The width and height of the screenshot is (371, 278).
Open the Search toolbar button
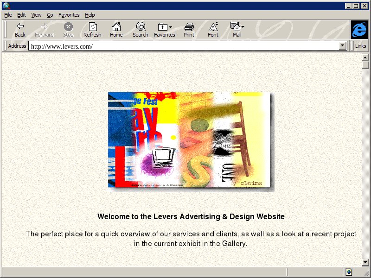pyautogui.click(x=140, y=30)
